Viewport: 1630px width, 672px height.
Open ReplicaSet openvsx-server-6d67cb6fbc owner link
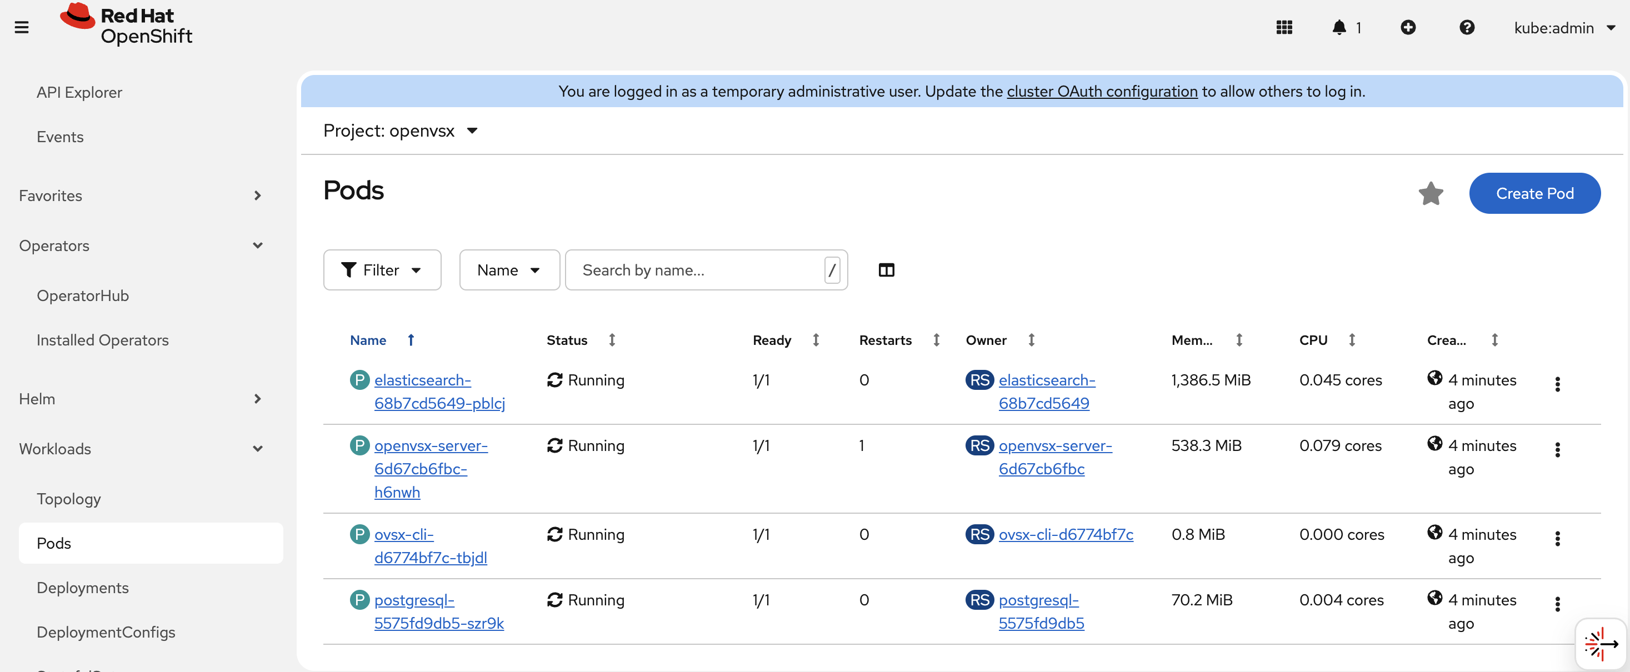1055,458
